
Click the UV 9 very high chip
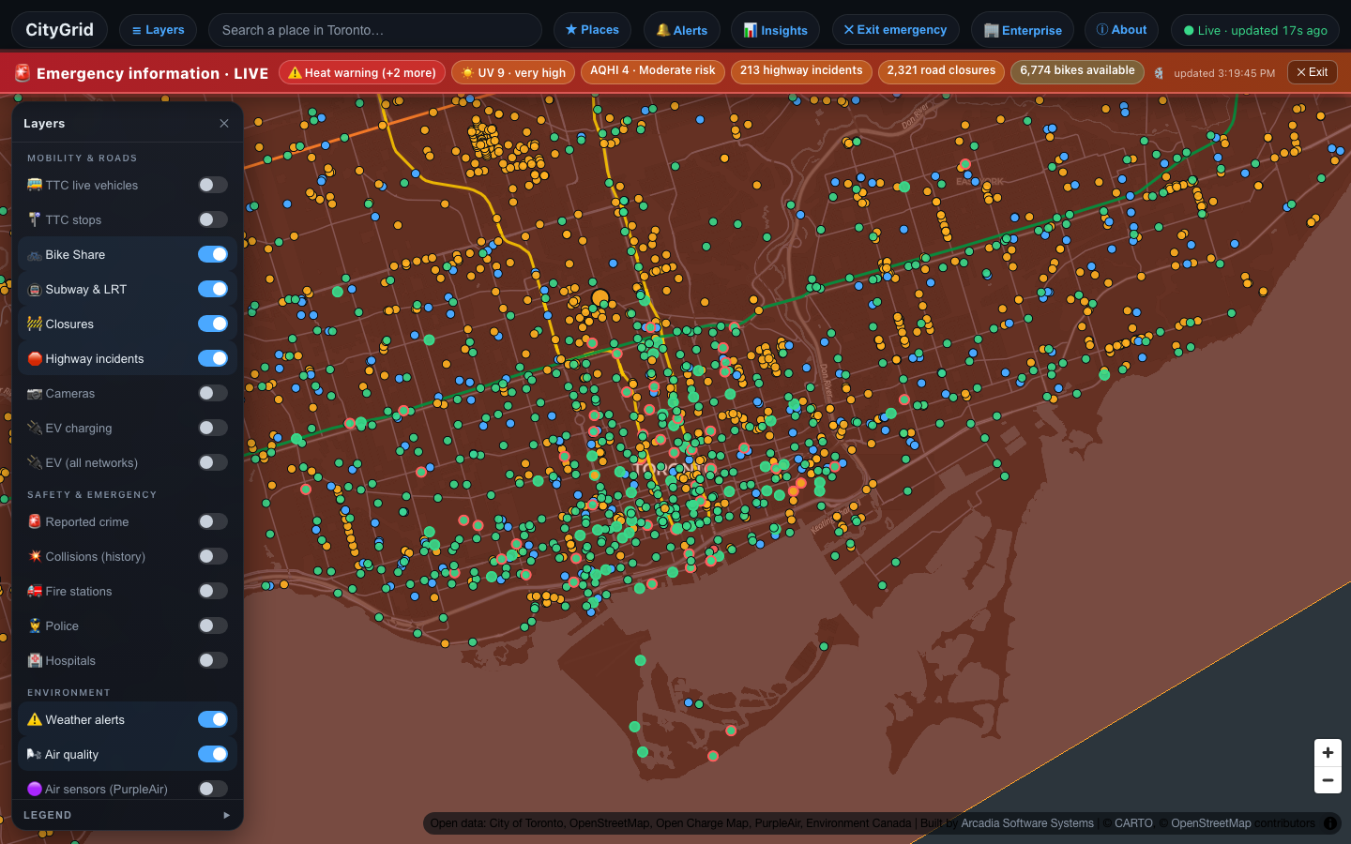click(513, 72)
